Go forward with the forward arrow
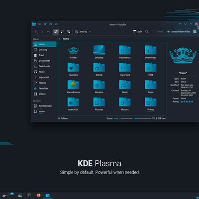This screenshot has width=199, height=199. [42, 32]
